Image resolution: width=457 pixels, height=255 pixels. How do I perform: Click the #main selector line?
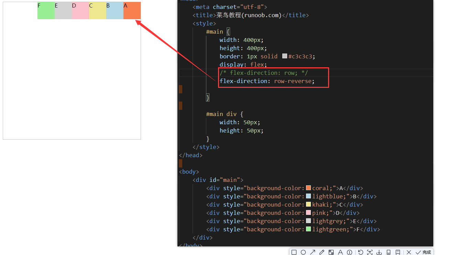[x=218, y=32]
